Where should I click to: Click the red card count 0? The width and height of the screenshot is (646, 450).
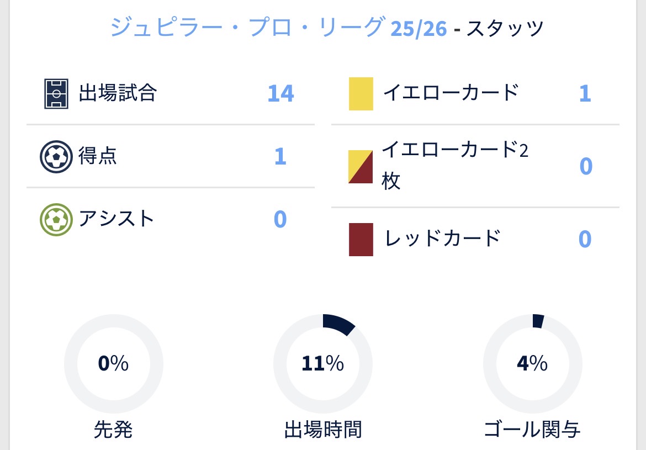tap(585, 239)
